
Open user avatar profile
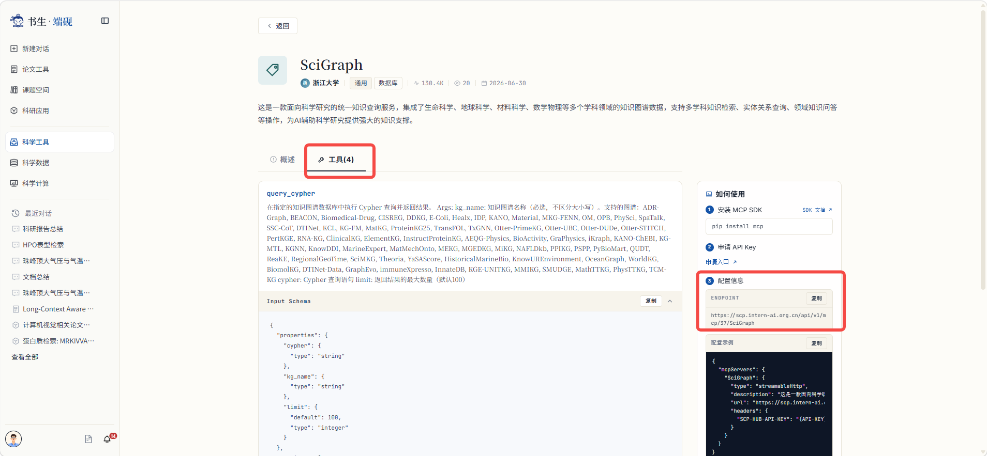pyautogui.click(x=13, y=439)
